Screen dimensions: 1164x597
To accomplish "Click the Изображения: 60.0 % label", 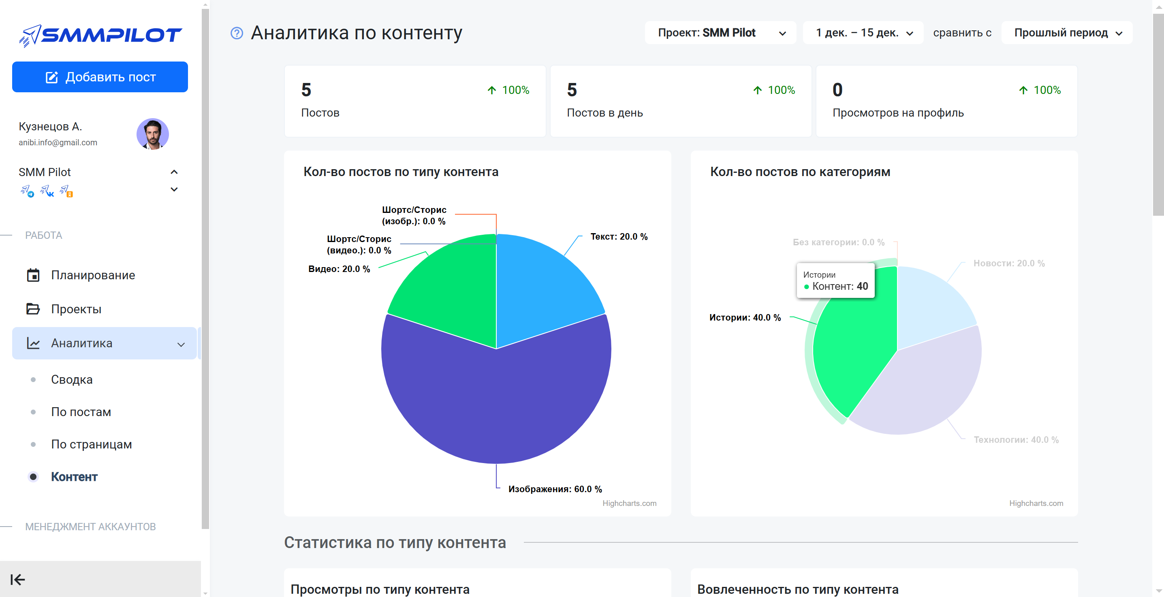I will pyautogui.click(x=555, y=489).
